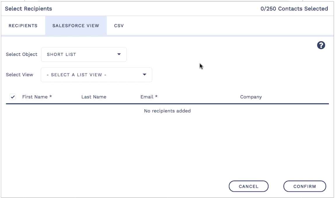Viewport: 335px width, 198px height.
Task: Open the help question mark icon
Action: (321, 45)
